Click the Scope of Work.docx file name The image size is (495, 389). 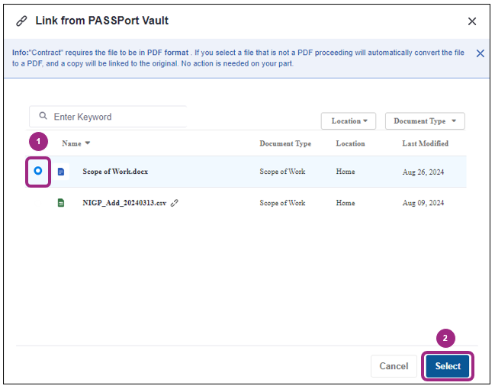point(115,172)
